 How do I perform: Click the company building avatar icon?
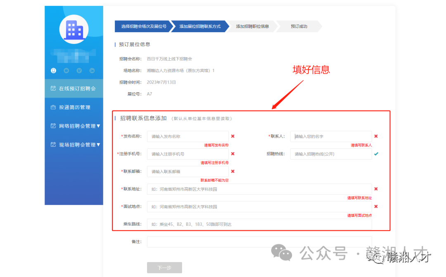(74, 29)
